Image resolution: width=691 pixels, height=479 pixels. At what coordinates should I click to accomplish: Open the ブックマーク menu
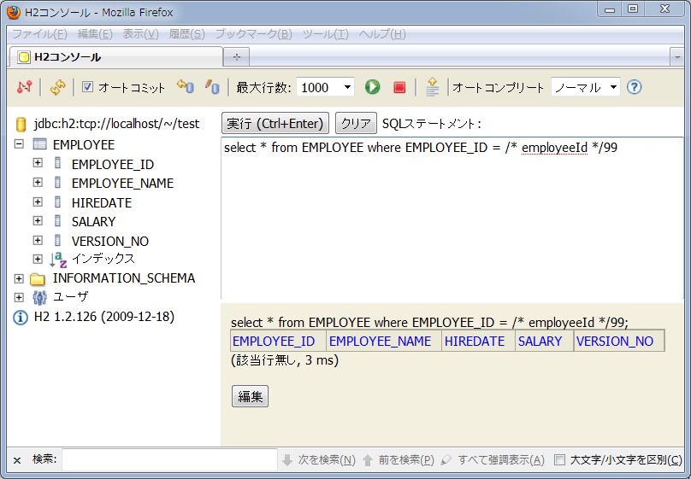(x=253, y=34)
